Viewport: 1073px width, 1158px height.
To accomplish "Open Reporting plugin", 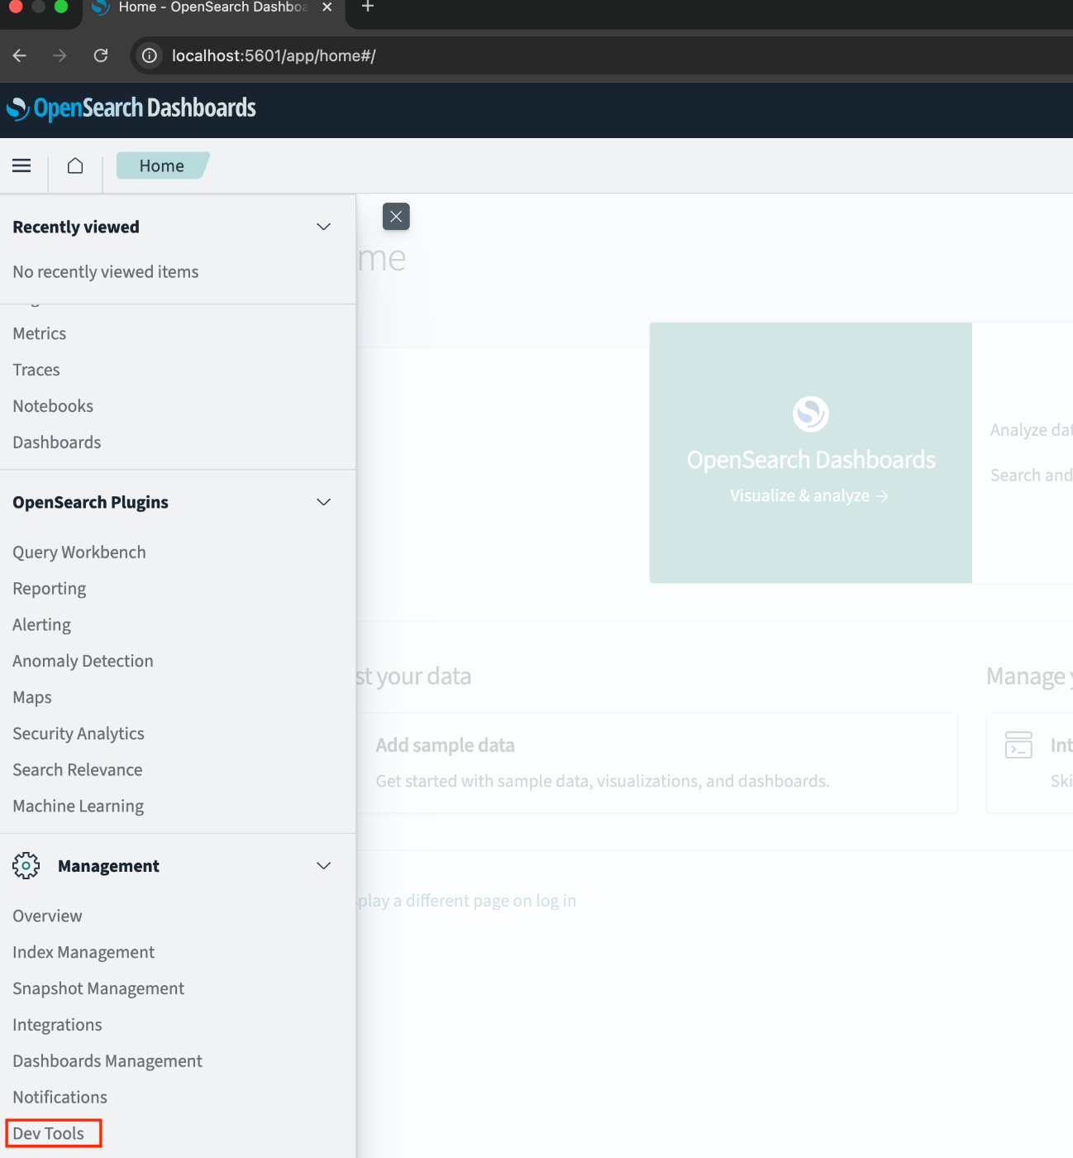I will tap(50, 589).
